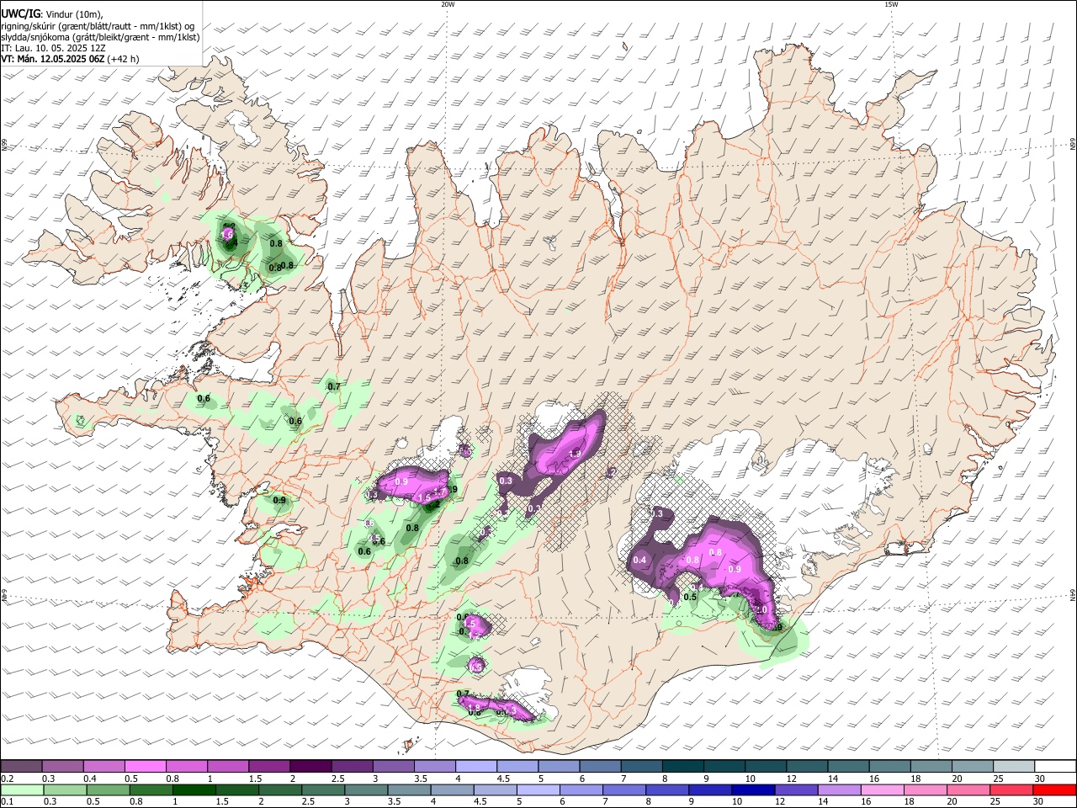Pick the top-row snow swatch labeled 3
The height and width of the screenshot is (808, 1077).
[x=393, y=767]
